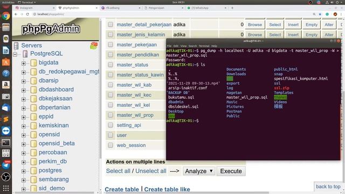Switch to the Pengarsipan browser tab
This screenshot has width=345, height=194.
click(164, 8)
